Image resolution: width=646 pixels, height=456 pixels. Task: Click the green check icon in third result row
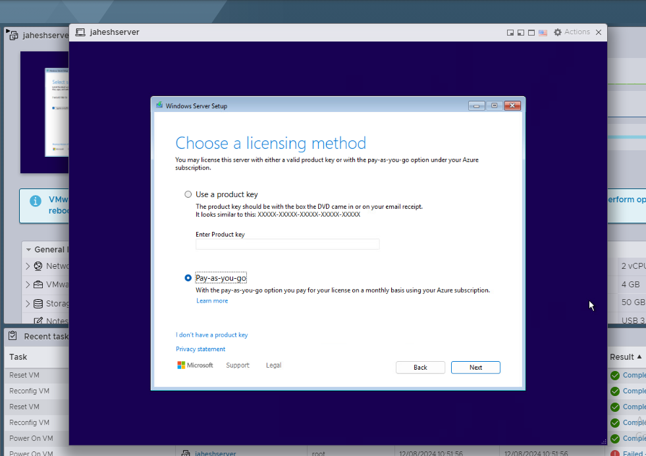pyautogui.click(x=615, y=407)
